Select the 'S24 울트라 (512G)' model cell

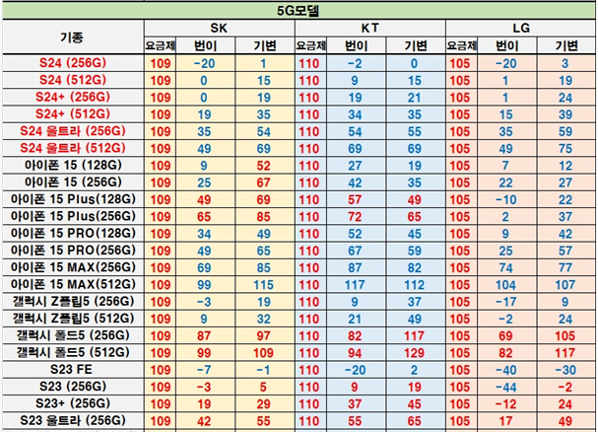tap(73, 148)
